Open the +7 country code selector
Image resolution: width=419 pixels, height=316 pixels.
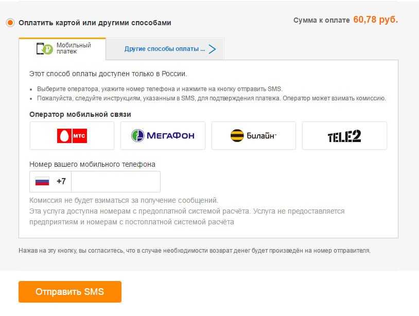click(61, 182)
